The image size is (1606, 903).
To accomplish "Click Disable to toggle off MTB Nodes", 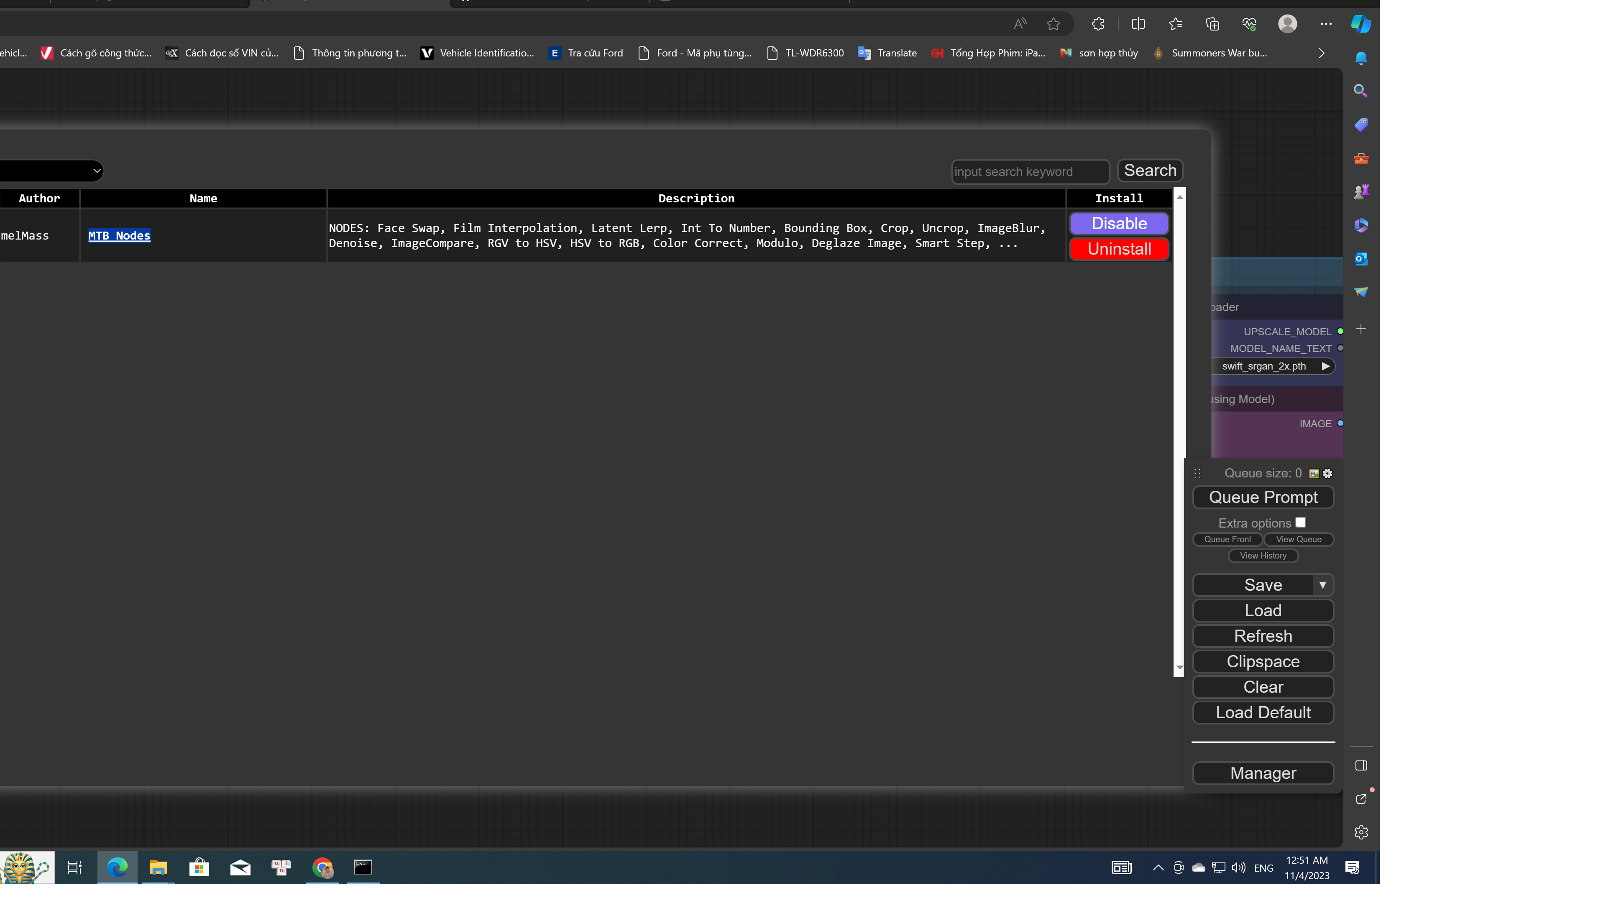I will click(1118, 223).
